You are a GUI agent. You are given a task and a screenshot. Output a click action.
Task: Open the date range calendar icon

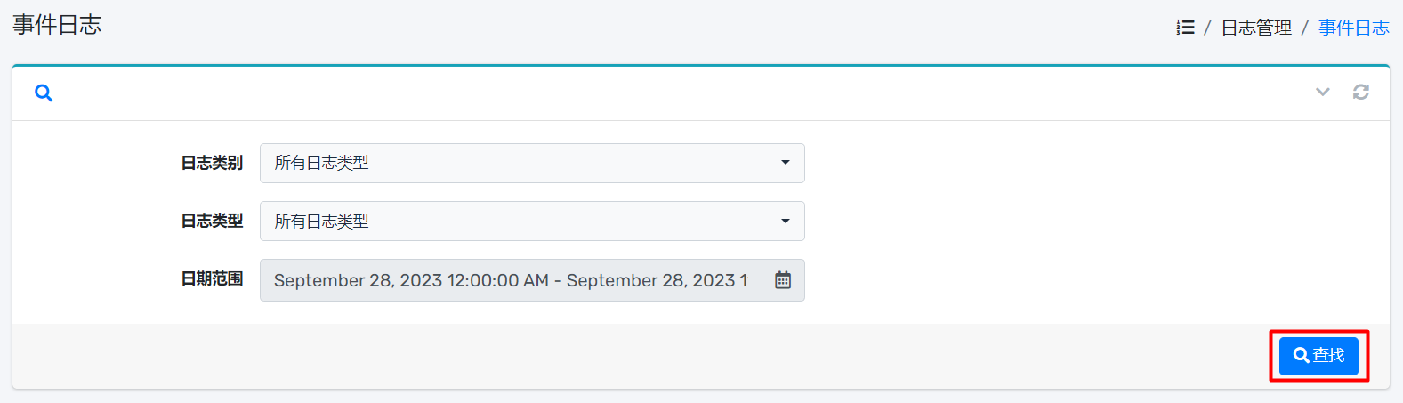tap(783, 280)
